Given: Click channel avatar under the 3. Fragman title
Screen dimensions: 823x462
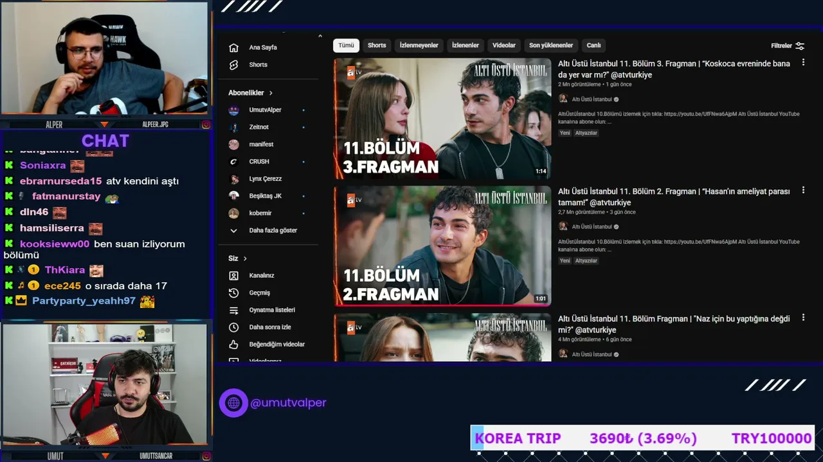Looking at the screenshot, I should click(563, 99).
